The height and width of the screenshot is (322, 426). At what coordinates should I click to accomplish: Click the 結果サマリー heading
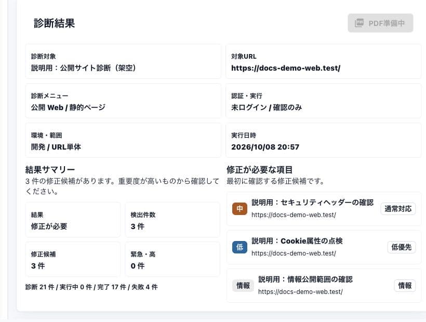(x=50, y=170)
